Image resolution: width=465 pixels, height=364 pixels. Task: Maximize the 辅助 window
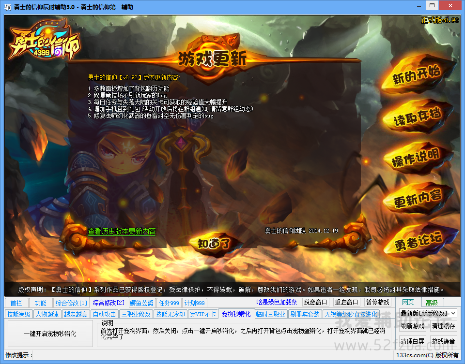click(432, 6)
